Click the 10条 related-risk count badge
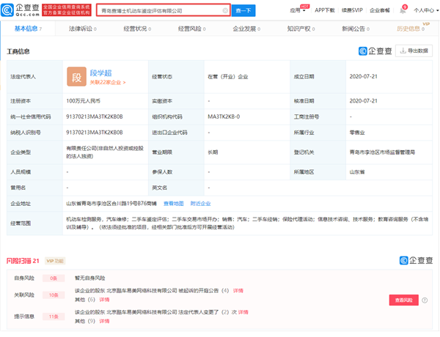This screenshot has width=440, height=337. [x=54, y=295]
